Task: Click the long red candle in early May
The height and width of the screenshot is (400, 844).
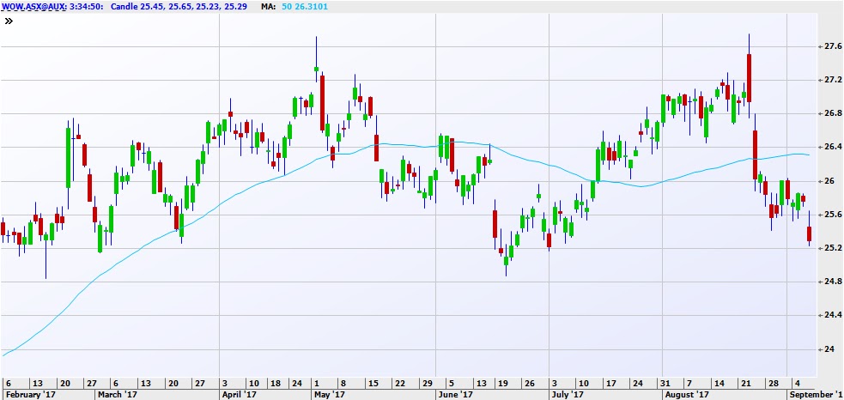Action: coord(323,103)
